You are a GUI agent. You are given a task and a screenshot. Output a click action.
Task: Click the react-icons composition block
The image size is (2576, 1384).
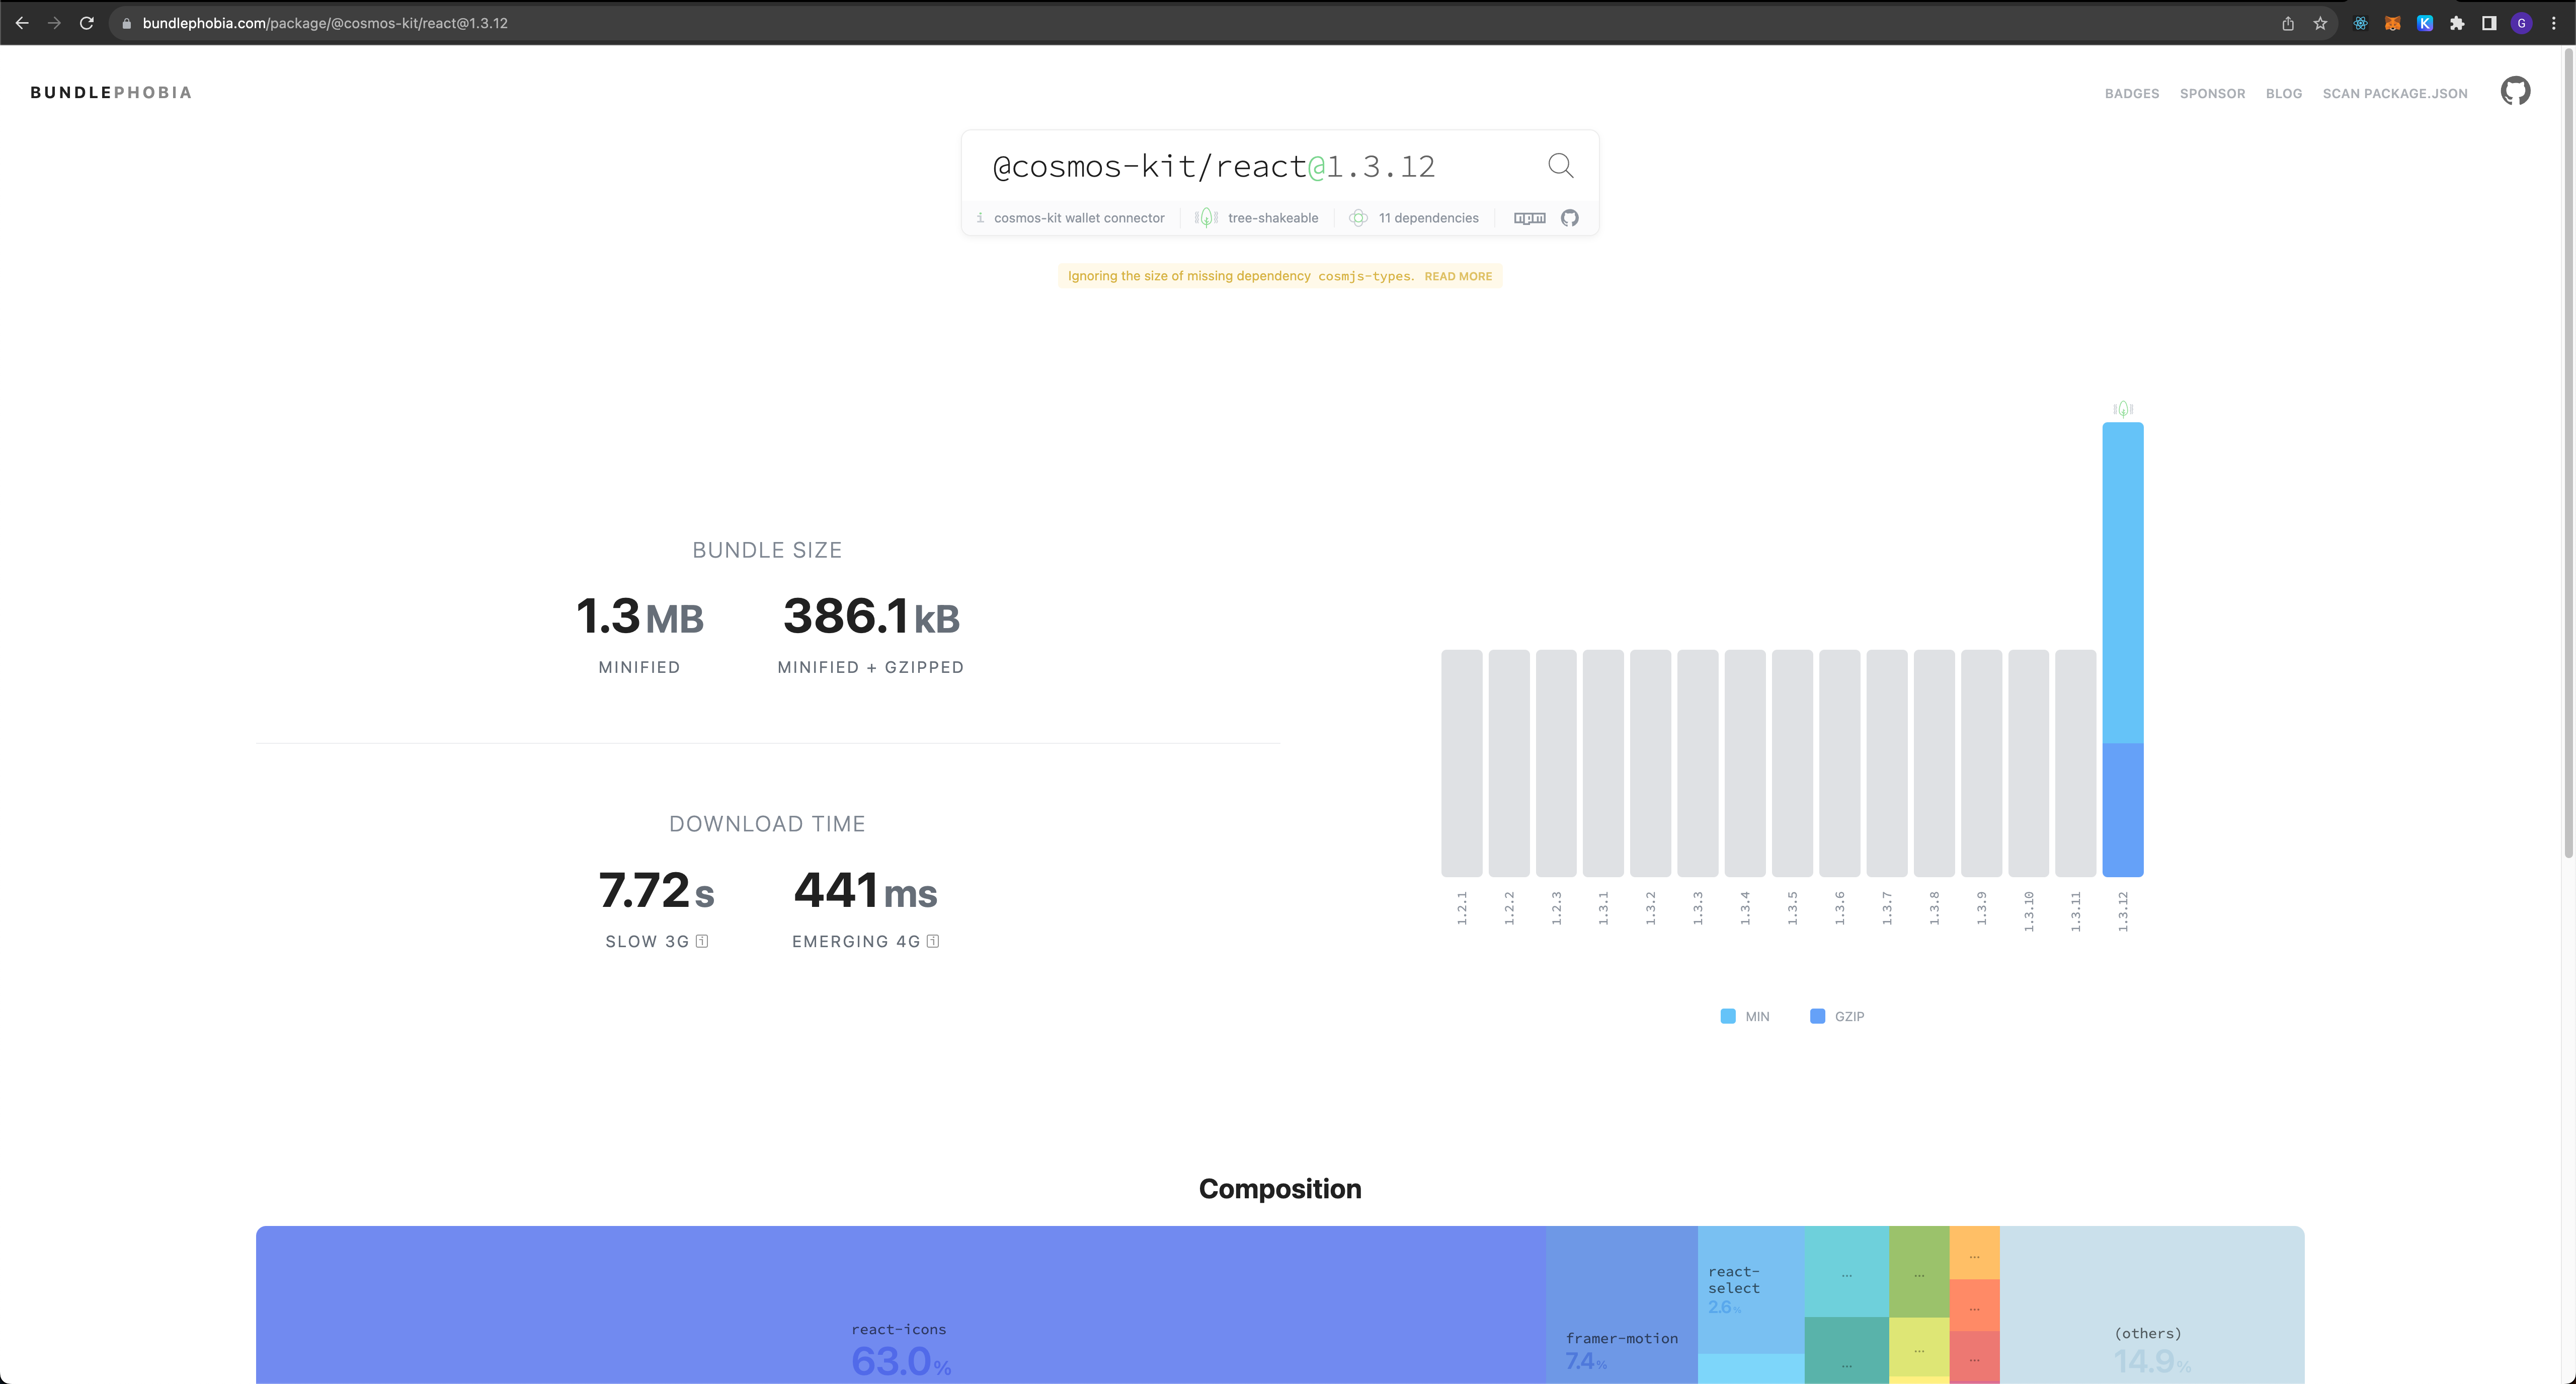click(x=900, y=1305)
